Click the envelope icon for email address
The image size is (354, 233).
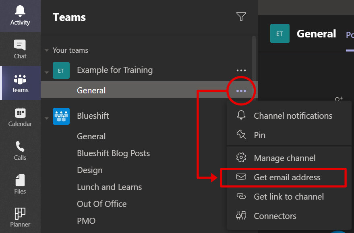(241, 177)
